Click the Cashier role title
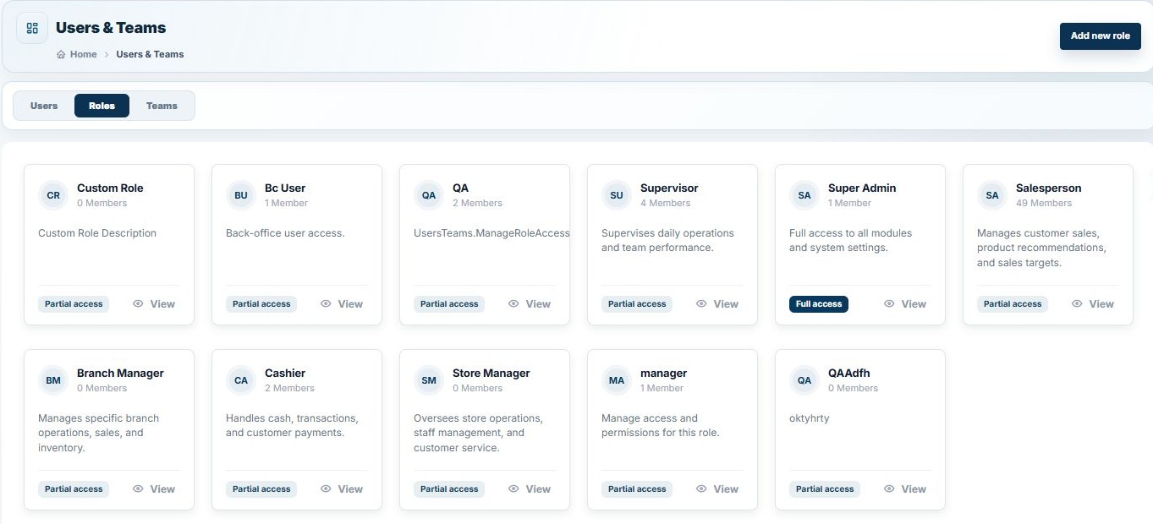This screenshot has height=524, width=1153. pyautogui.click(x=285, y=374)
